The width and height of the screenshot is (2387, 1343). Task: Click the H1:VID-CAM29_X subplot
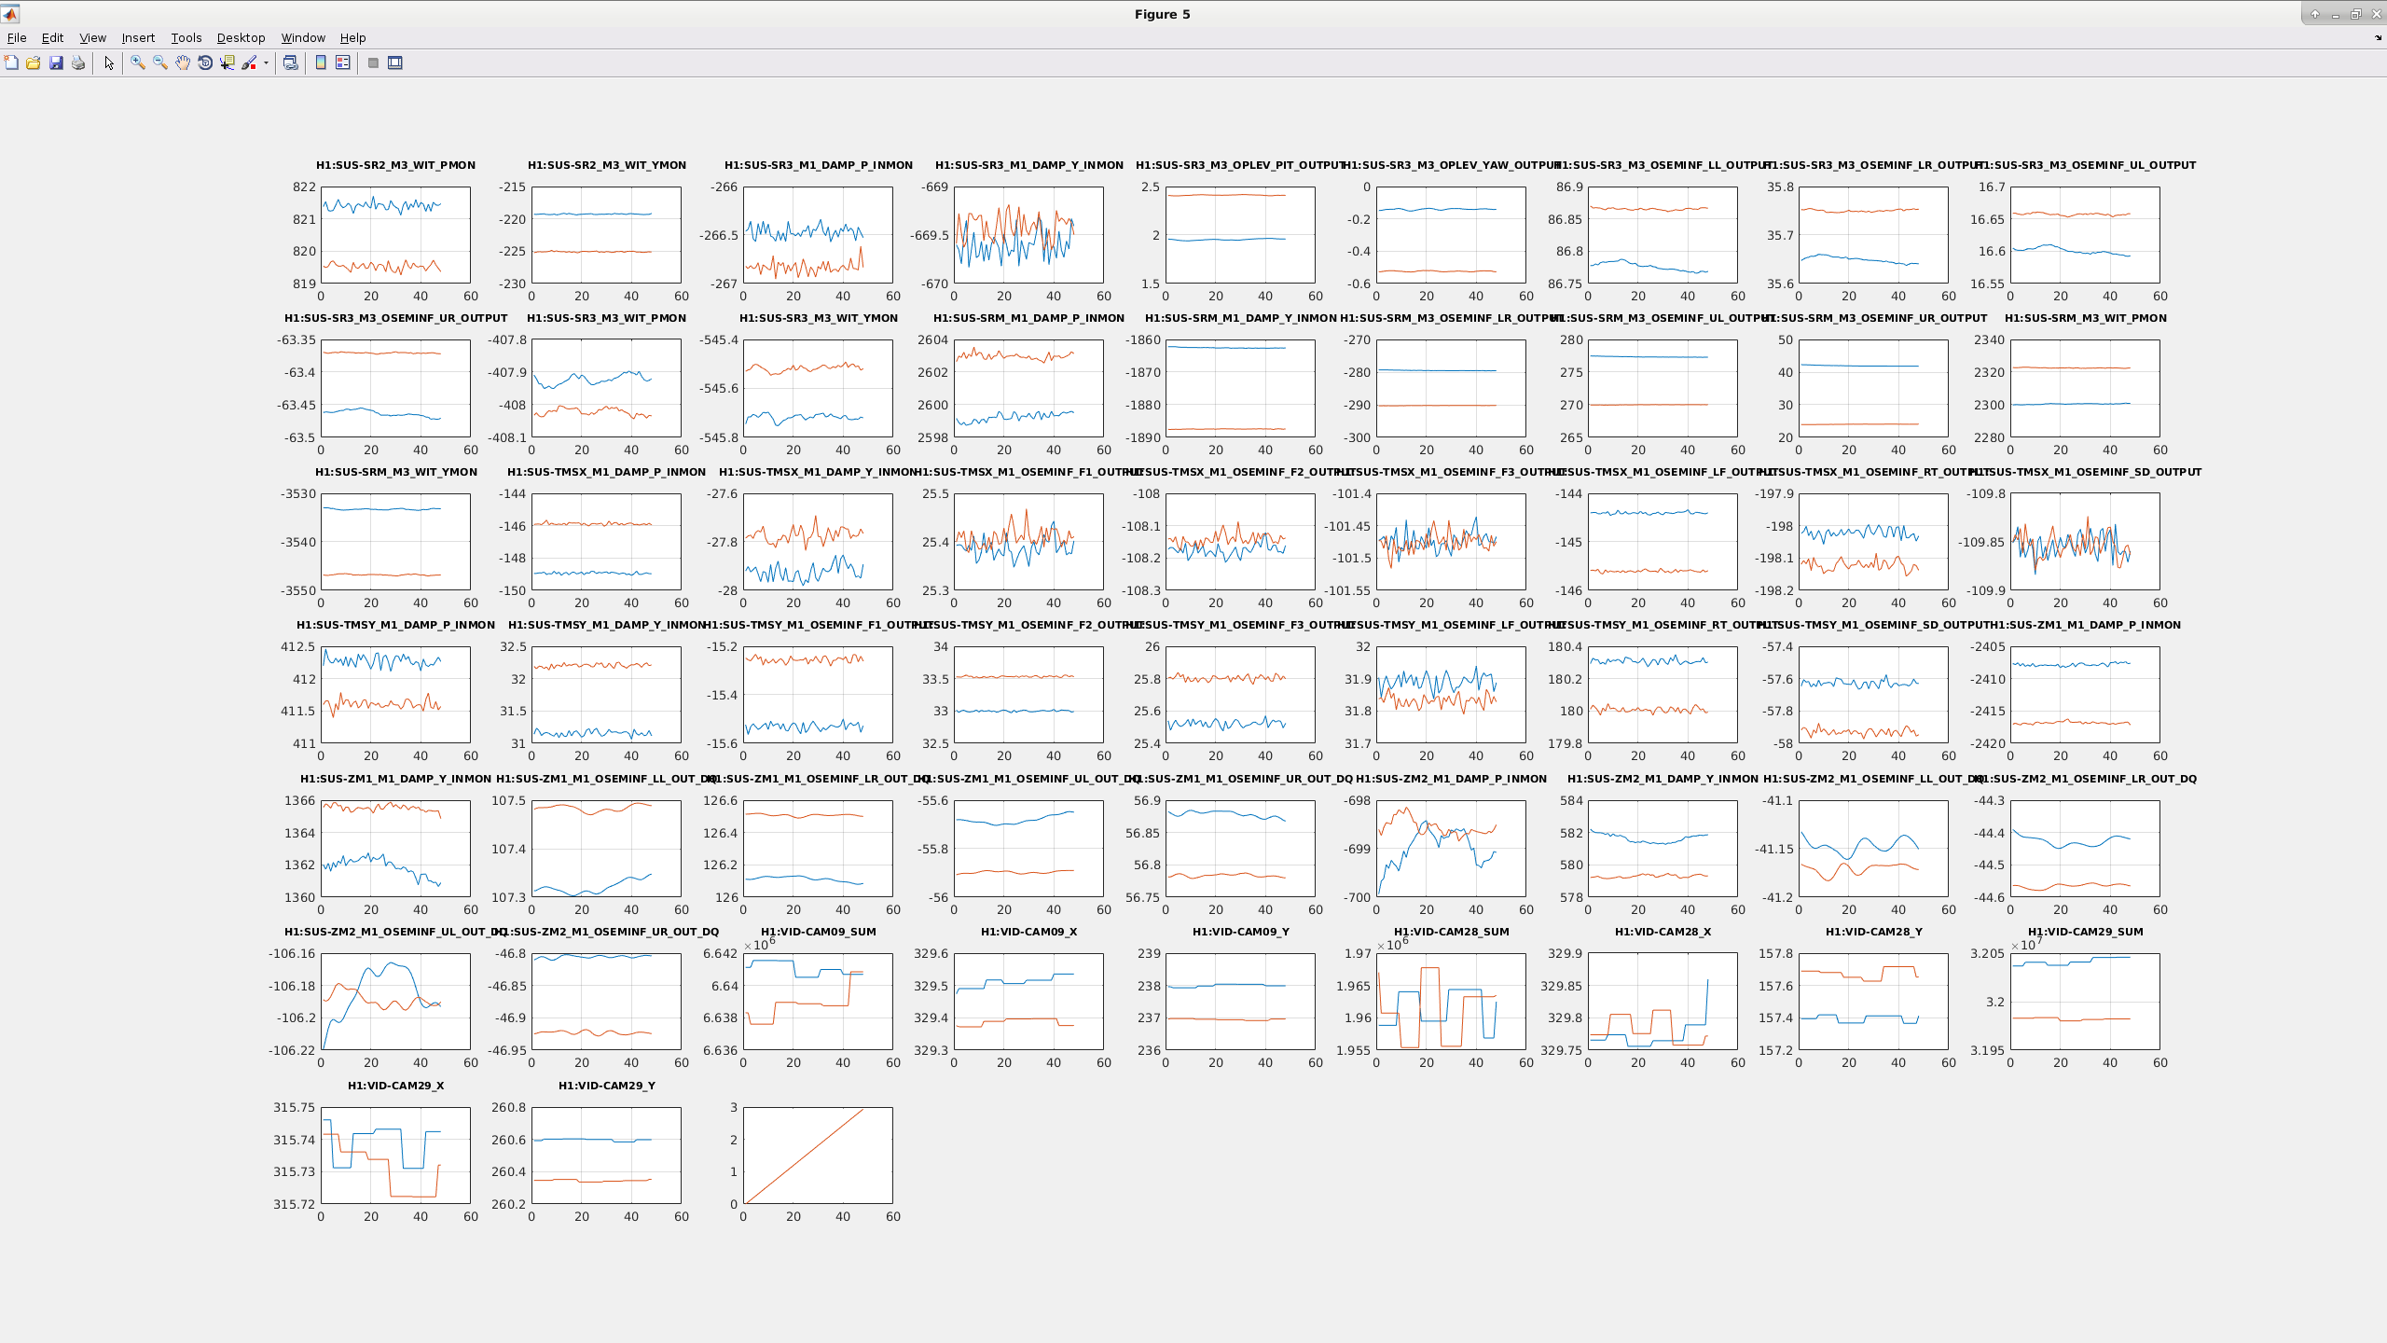pyautogui.click(x=395, y=1155)
